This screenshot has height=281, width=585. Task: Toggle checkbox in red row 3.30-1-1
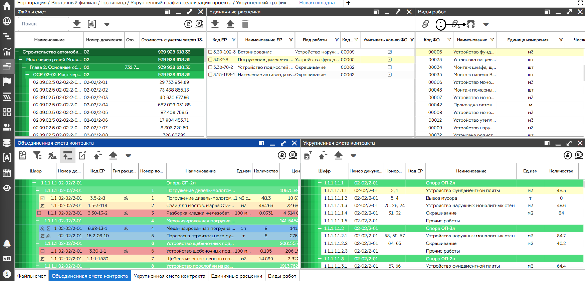(42, 251)
